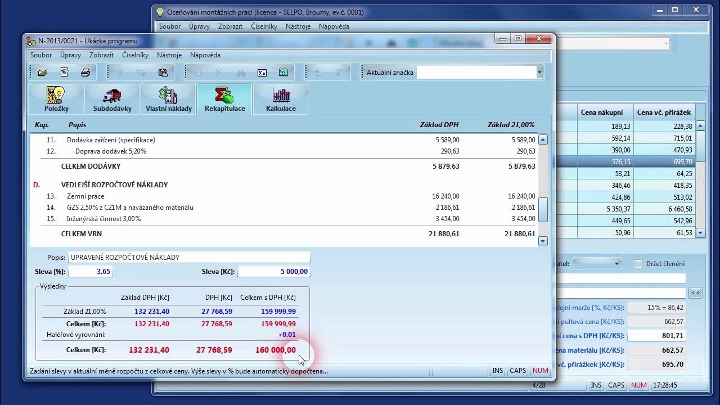Switch to the Vlastní náklady tab

(x=168, y=100)
